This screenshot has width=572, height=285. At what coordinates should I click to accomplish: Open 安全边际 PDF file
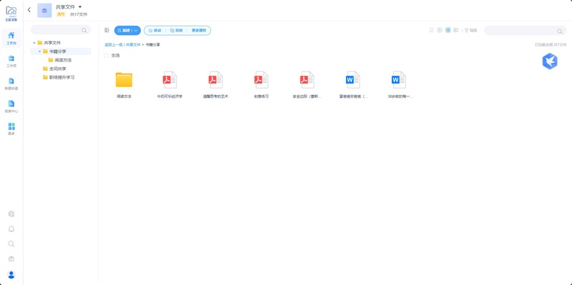tap(307, 79)
